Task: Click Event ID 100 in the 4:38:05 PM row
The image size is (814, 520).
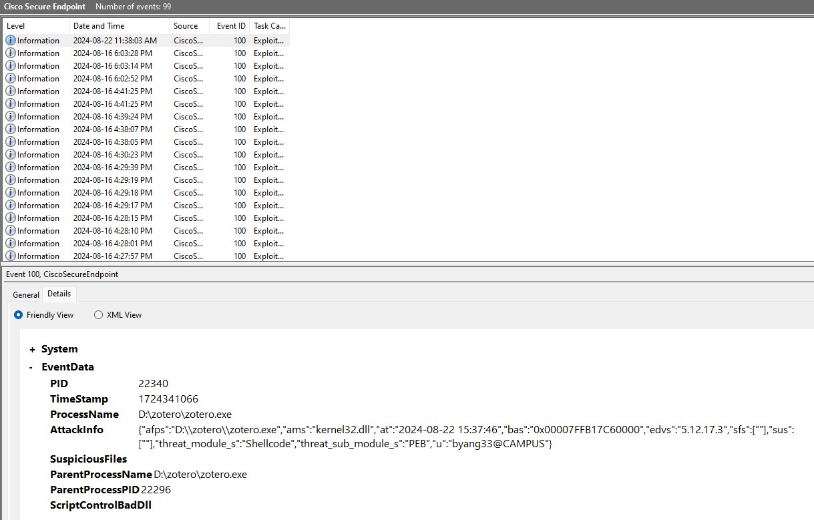Action: [240, 142]
